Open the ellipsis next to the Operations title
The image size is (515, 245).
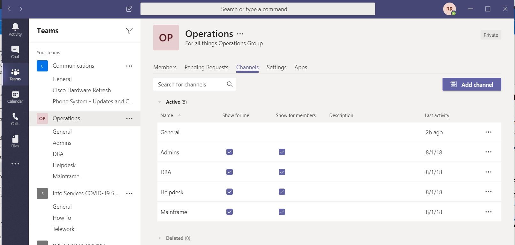pos(240,33)
